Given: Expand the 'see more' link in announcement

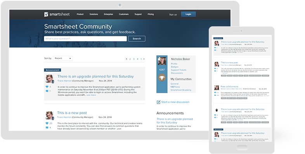Looking at the screenshot, I should pos(91,95).
